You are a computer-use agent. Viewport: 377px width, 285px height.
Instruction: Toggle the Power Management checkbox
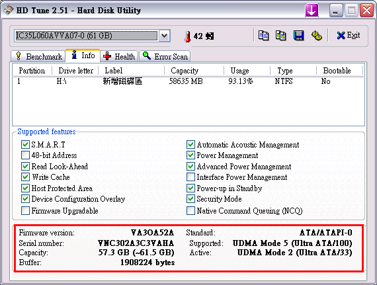click(x=190, y=155)
